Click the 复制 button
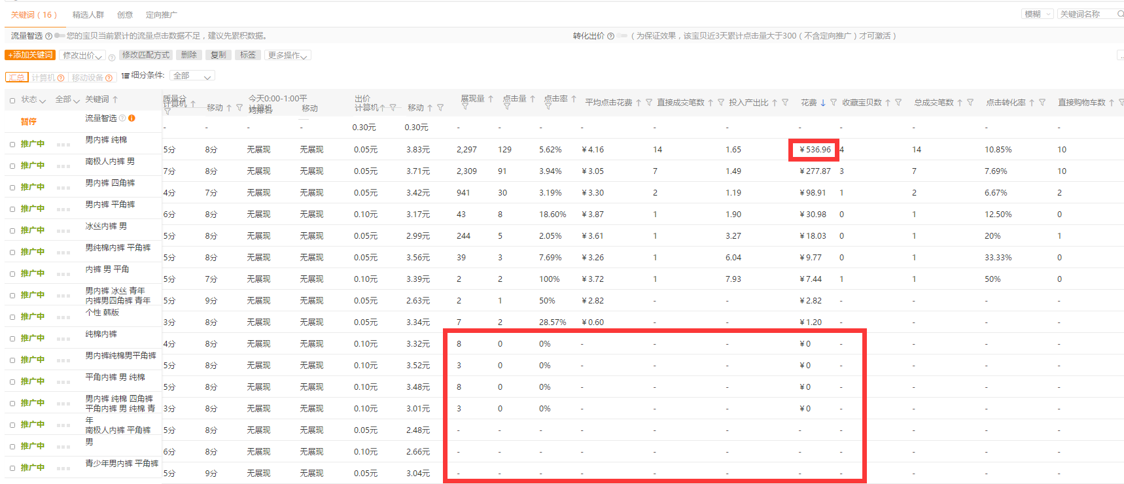The image size is (1124, 484). pyautogui.click(x=219, y=55)
